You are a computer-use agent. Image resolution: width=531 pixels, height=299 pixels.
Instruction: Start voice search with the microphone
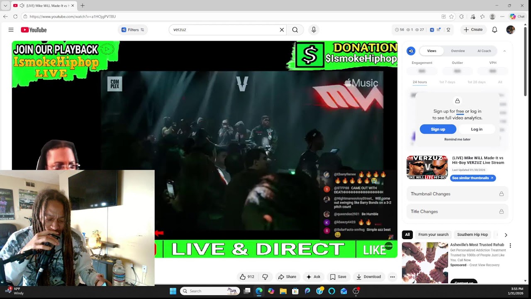coord(314,30)
